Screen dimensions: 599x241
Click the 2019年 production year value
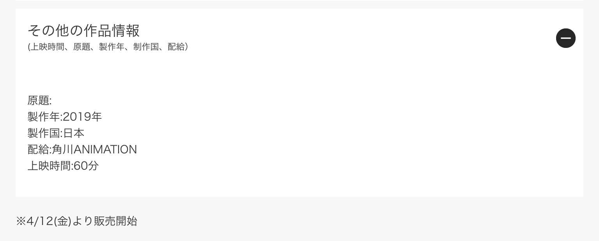(x=82, y=117)
